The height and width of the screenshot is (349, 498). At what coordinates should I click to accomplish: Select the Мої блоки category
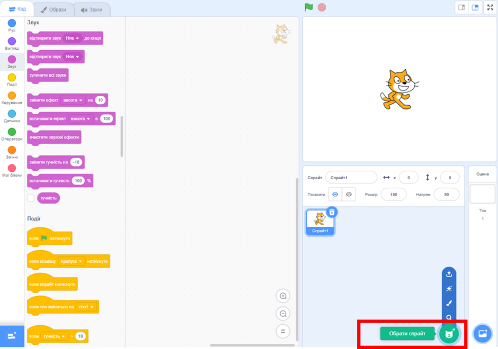[x=12, y=170]
